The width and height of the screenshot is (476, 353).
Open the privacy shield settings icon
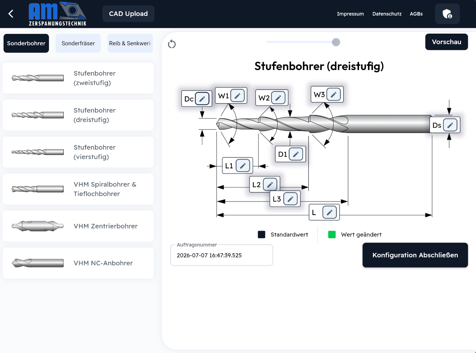(447, 14)
